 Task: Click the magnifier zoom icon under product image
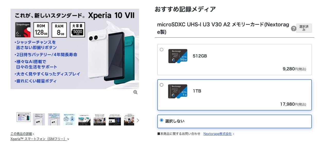pyautogui.click(x=135, y=92)
